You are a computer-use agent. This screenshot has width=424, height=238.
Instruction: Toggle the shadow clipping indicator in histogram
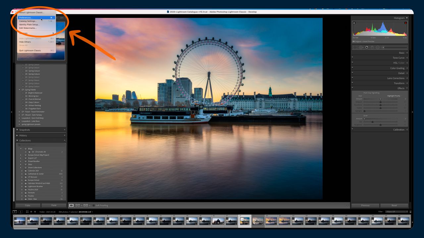pyautogui.click(x=354, y=23)
